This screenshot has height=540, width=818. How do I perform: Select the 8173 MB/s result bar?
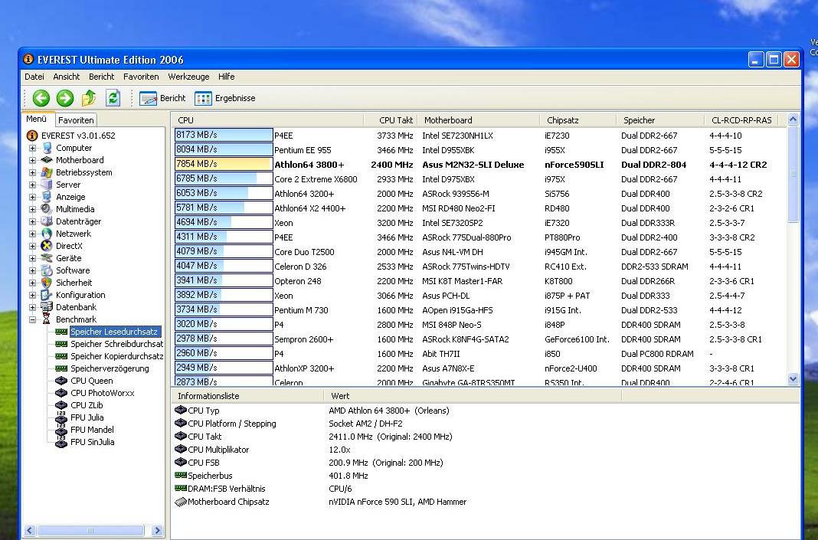point(224,135)
